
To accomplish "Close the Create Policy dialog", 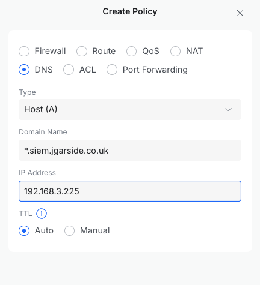I will (x=240, y=13).
